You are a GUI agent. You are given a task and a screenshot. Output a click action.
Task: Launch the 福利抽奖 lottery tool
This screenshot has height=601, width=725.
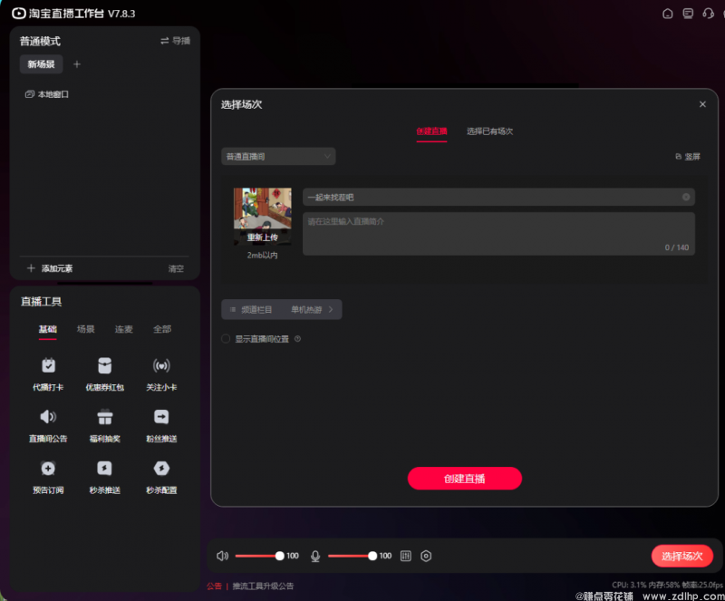pyautogui.click(x=105, y=418)
